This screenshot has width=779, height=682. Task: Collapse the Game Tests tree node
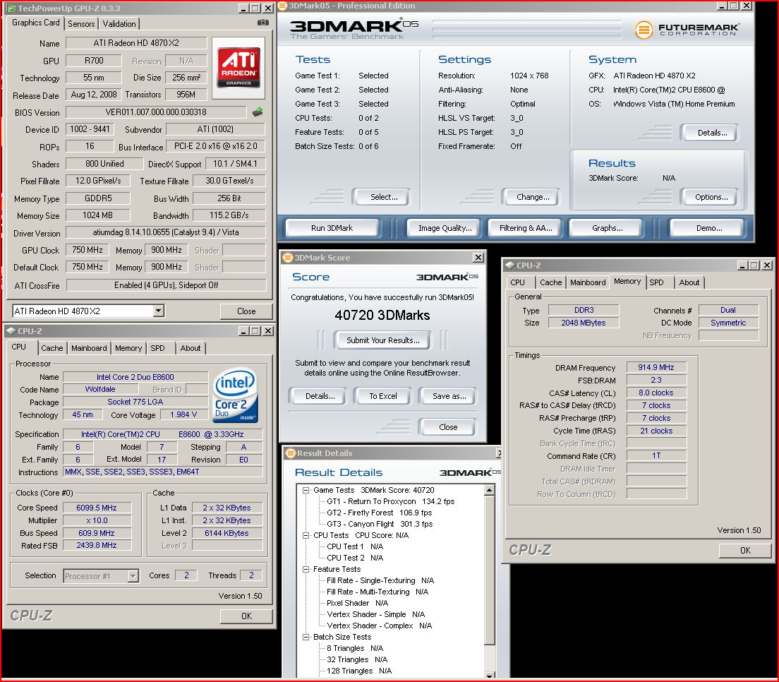[x=306, y=490]
